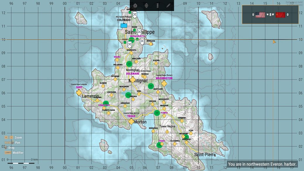Viewport: 304px width, 171px height.
Task: Select the Vermont base marker
Action: coord(182,121)
